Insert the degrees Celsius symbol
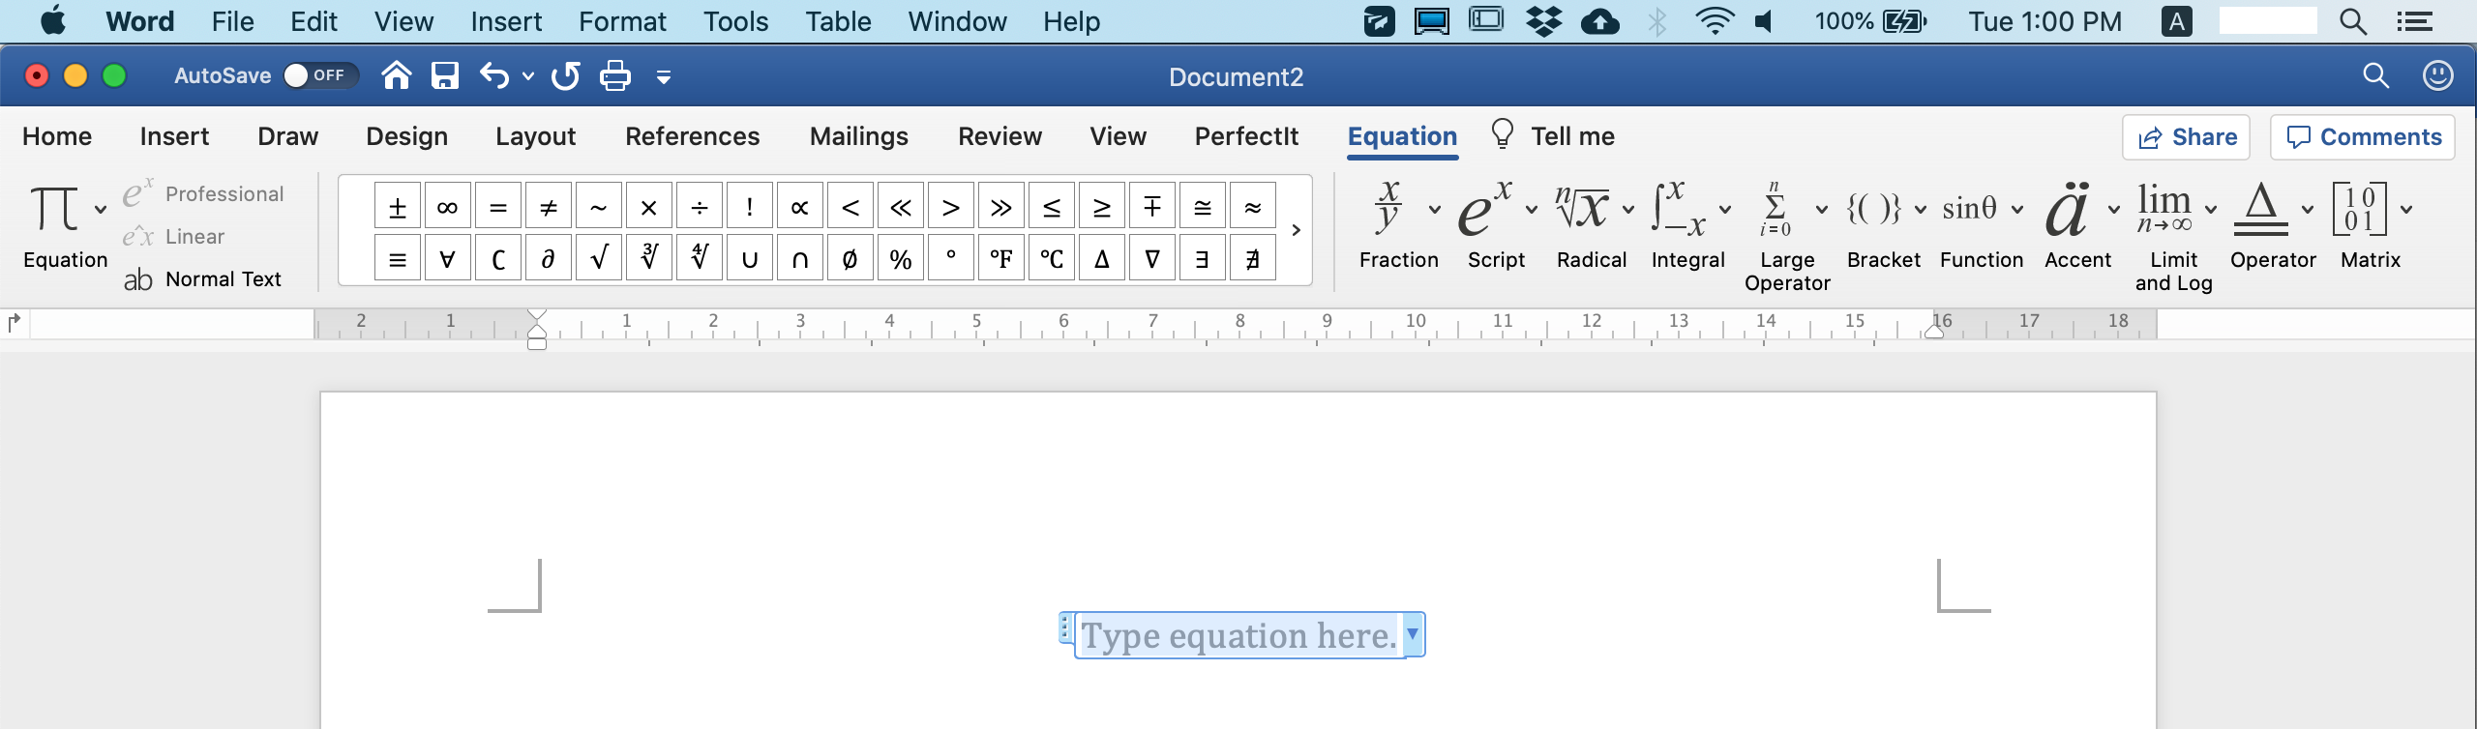The height and width of the screenshot is (729, 2477). click(x=1052, y=258)
